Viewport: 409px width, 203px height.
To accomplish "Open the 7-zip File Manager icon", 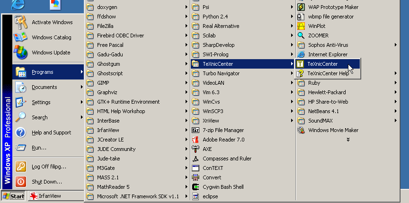I will pyautogui.click(x=196, y=130).
